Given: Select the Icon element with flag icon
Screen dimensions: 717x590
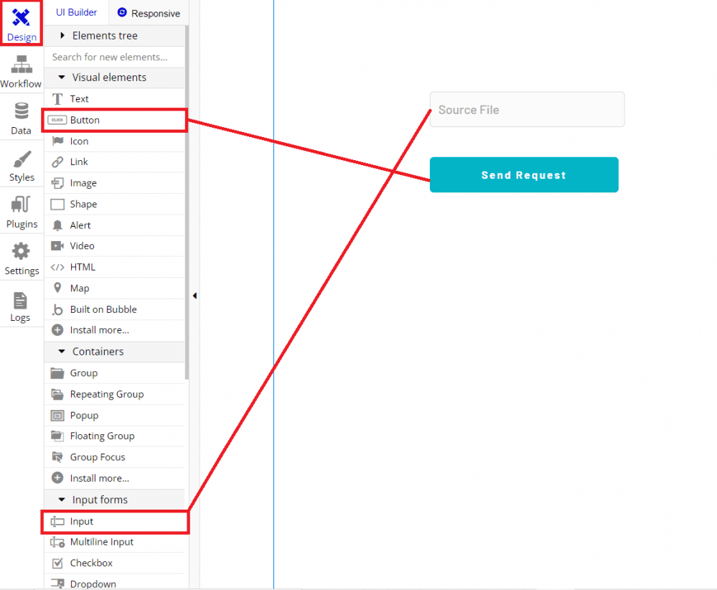Looking at the screenshot, I should [79, 141].
